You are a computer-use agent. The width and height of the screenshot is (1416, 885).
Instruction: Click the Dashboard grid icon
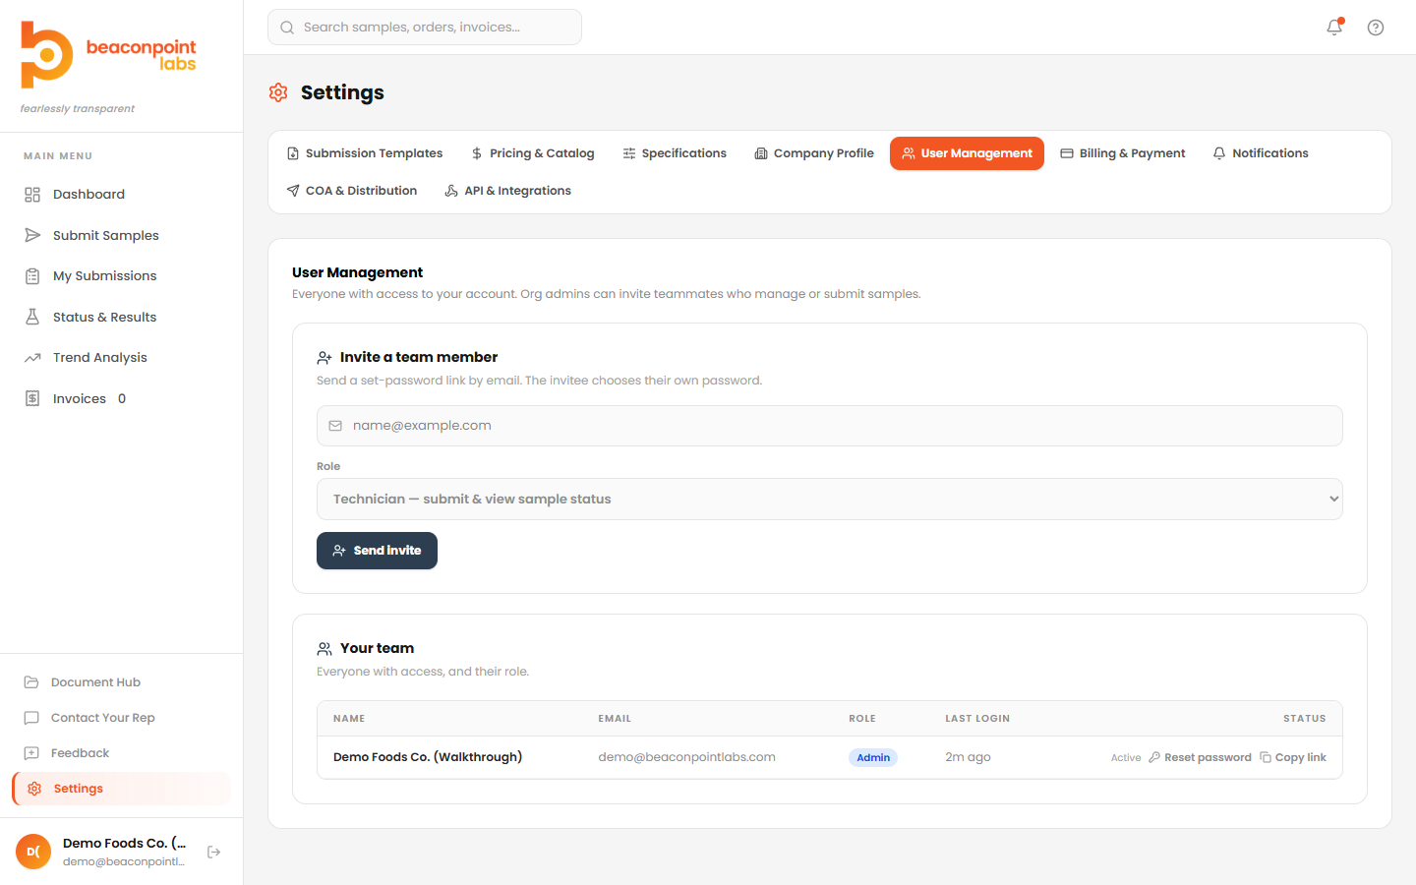coord(32,195)
